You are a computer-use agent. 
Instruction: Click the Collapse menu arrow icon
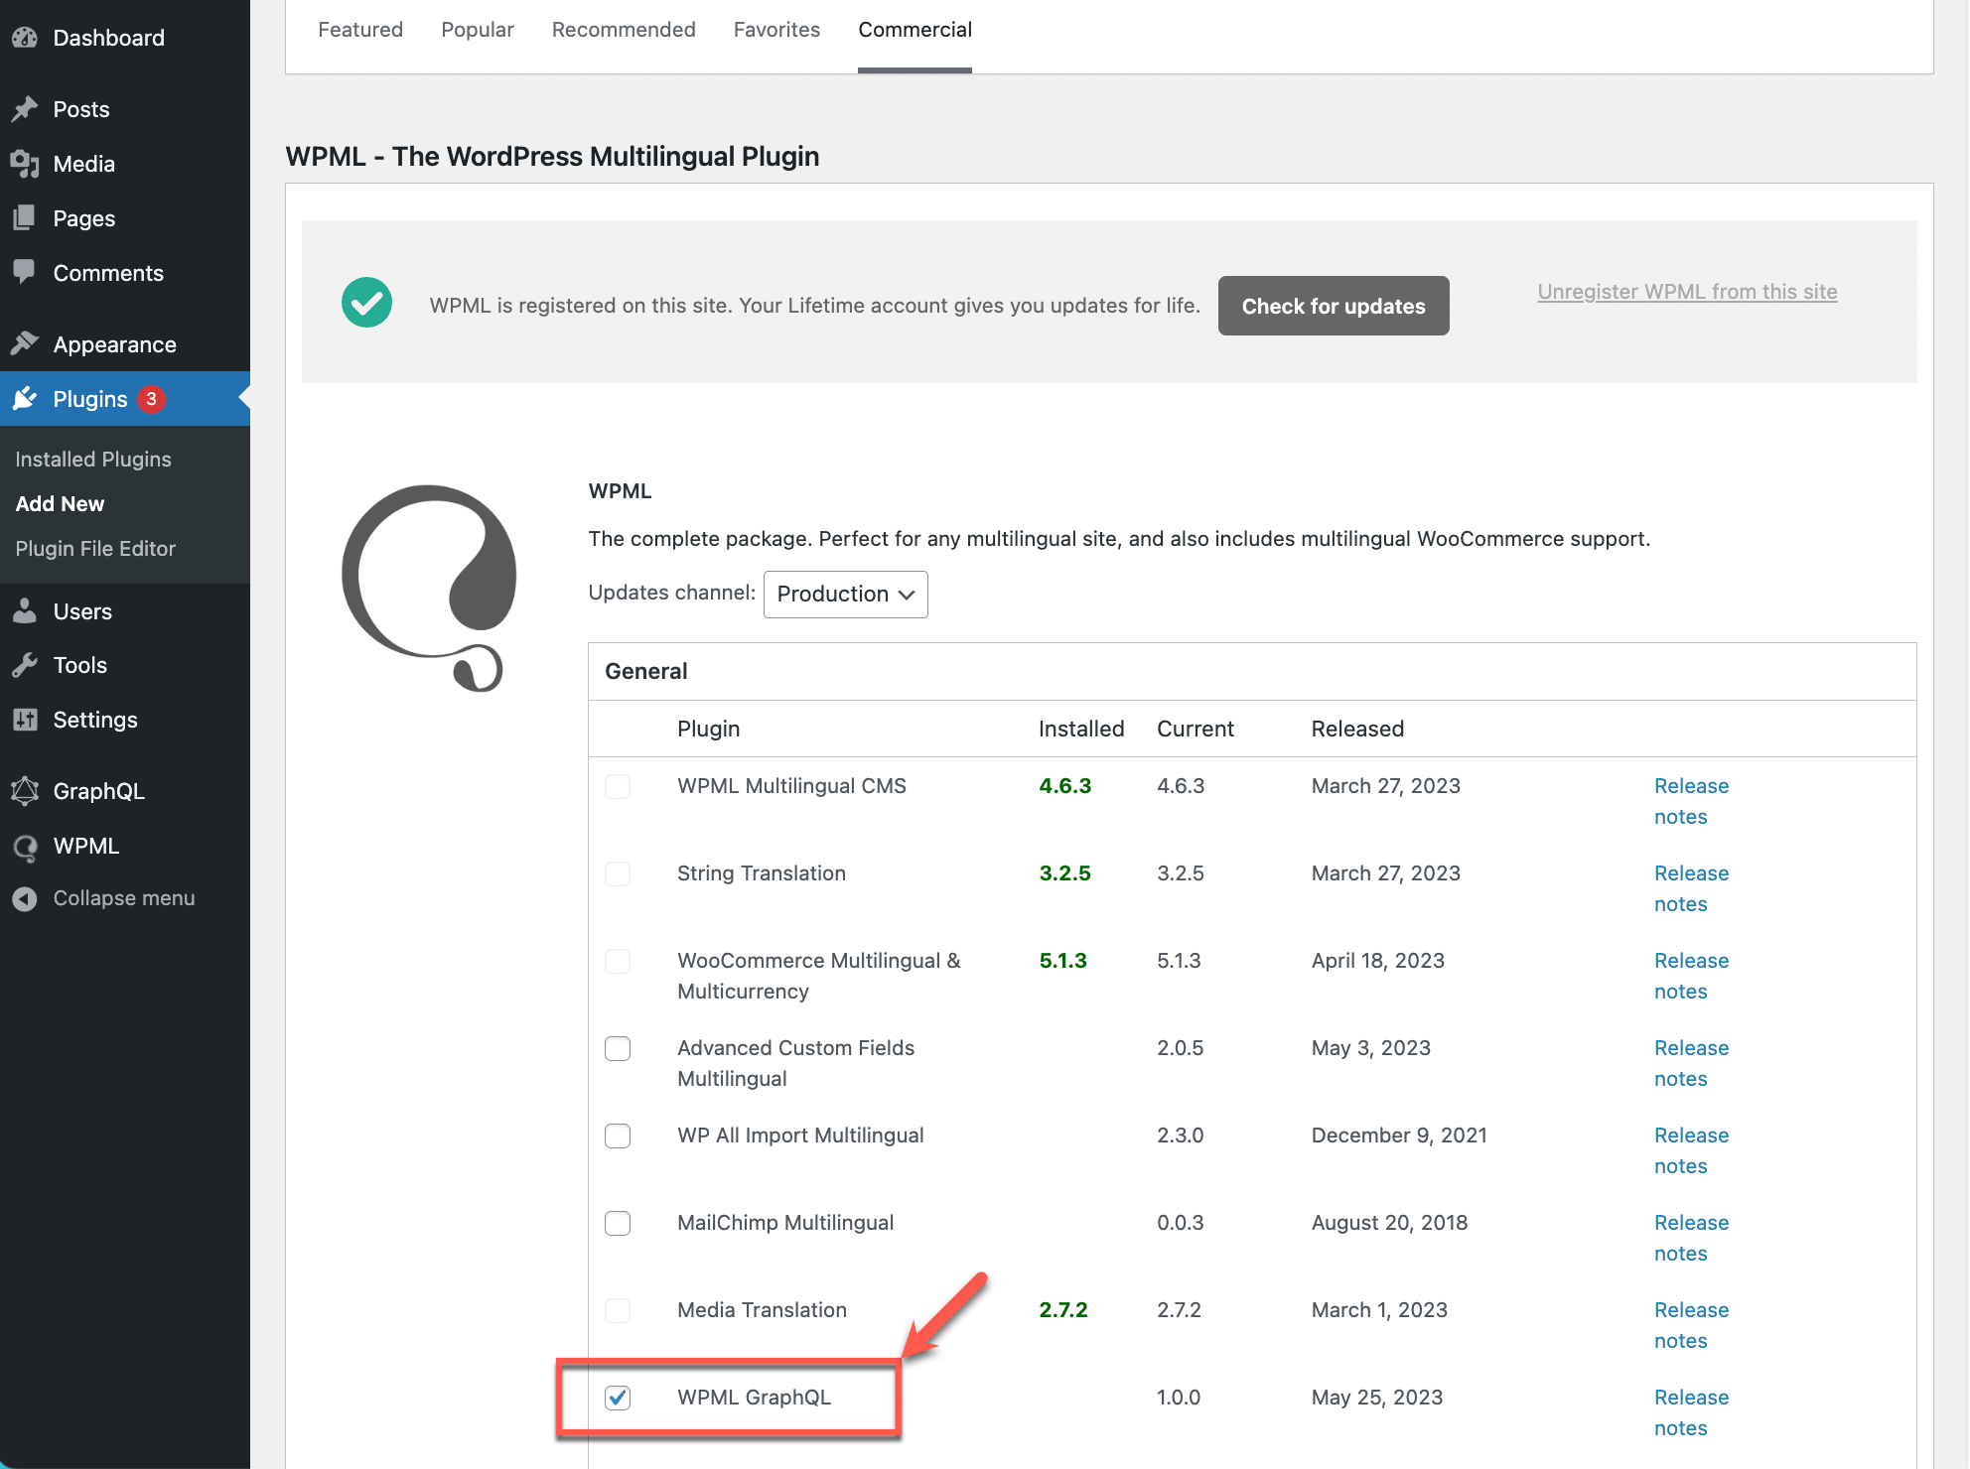(x=25, y=898)
